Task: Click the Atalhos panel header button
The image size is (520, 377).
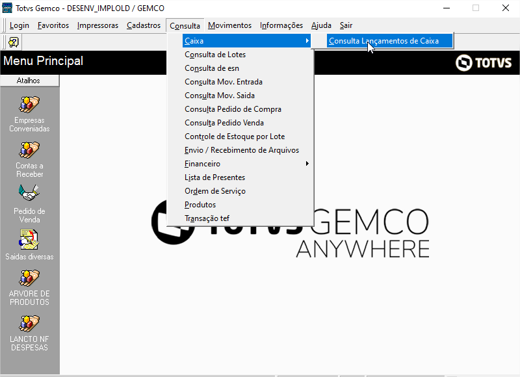Action: pyautogui.click(x=29, y=81)
